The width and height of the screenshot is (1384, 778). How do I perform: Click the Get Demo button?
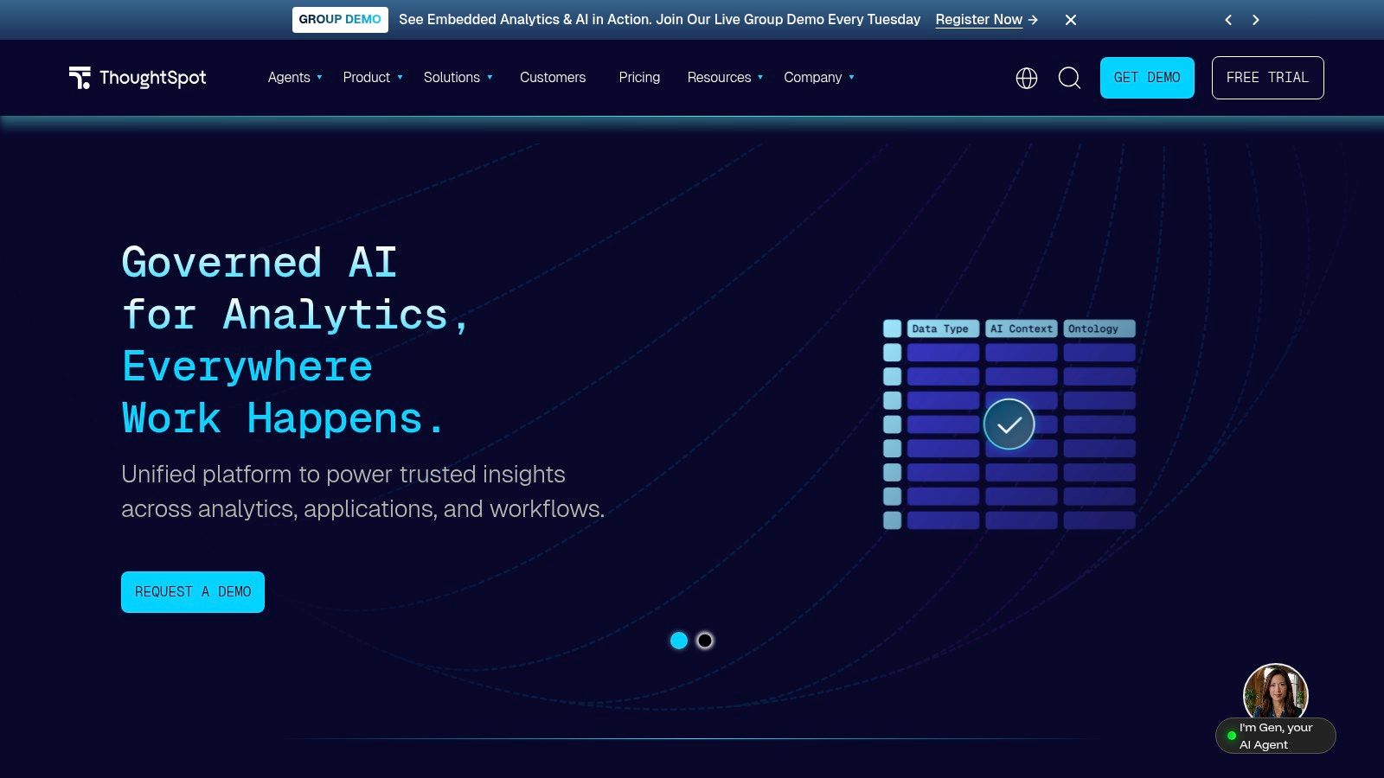1147,78
